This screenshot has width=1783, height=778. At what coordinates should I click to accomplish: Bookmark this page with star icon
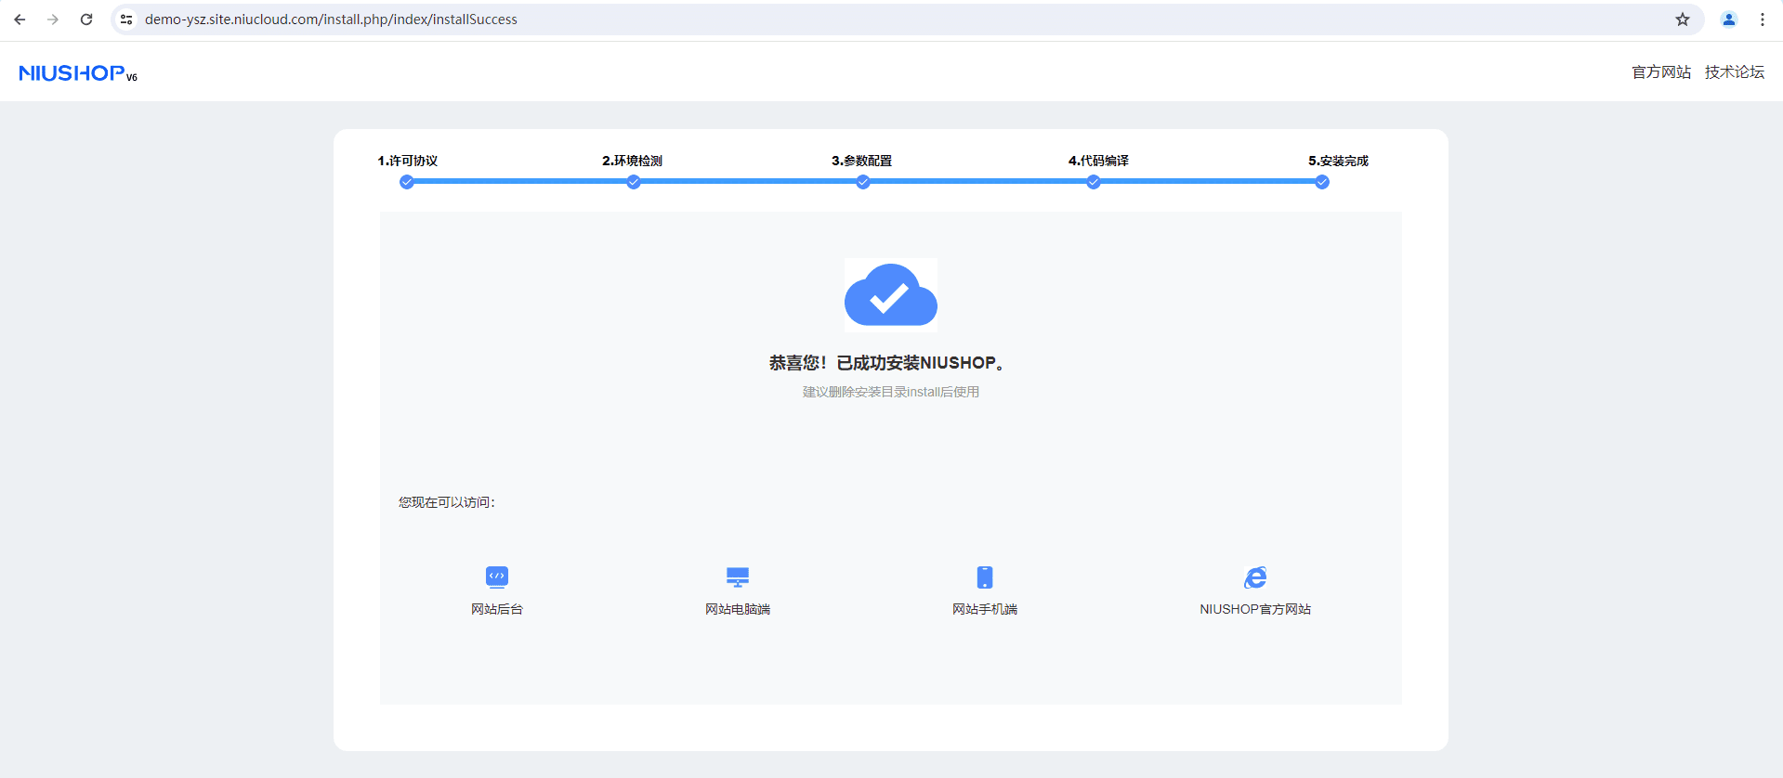click(x=1683, y=19)
